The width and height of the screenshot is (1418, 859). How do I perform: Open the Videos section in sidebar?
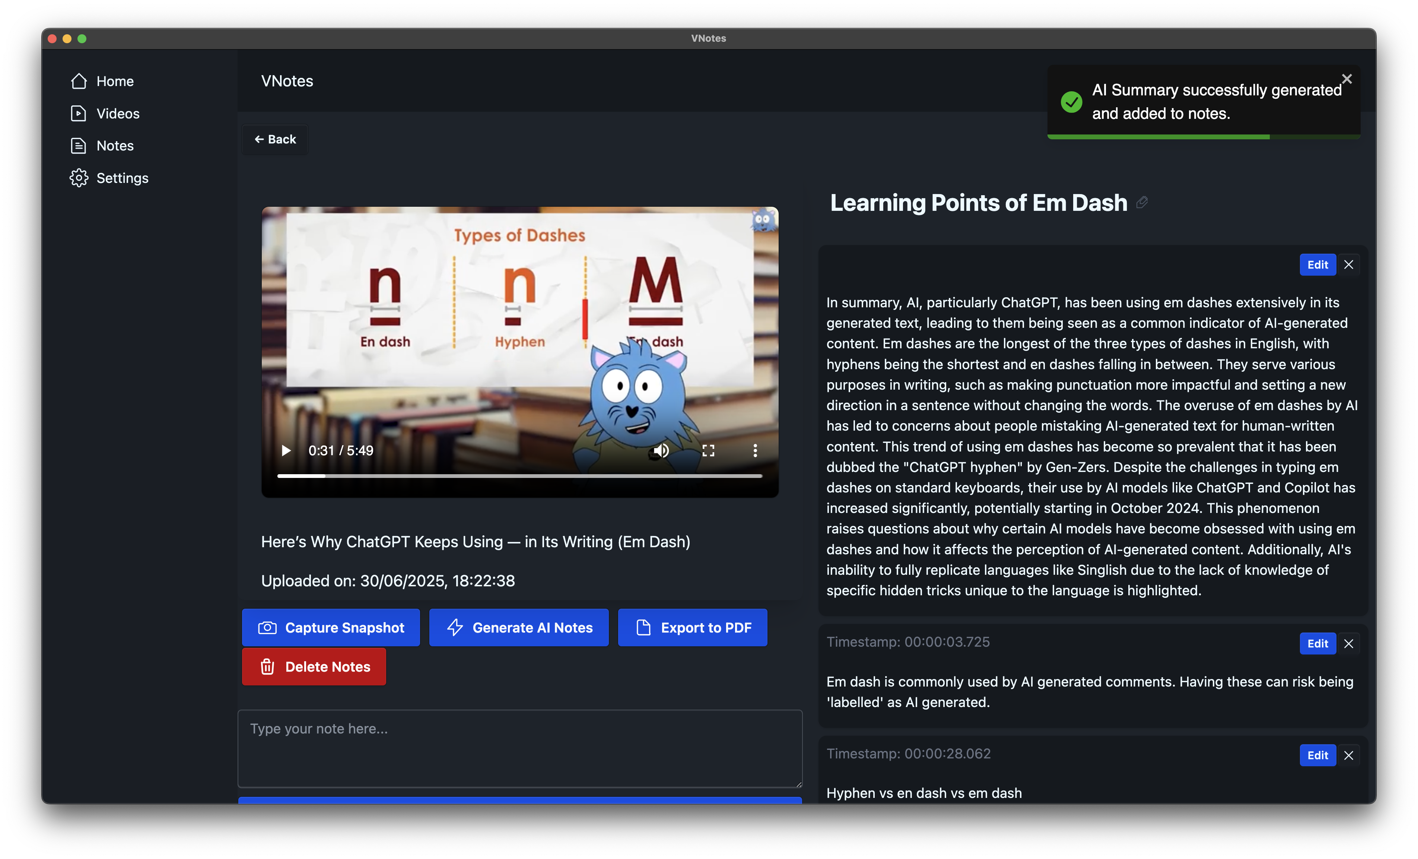pyautogui.click(x=105, y=113)
